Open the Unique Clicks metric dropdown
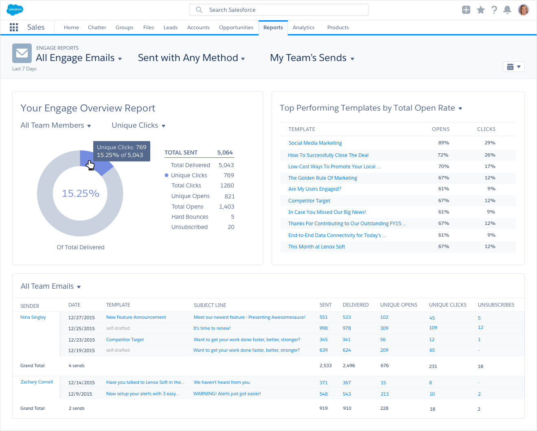Image resolution: width=537 pixels, height=431 pixels. click(x=139, y=125)
